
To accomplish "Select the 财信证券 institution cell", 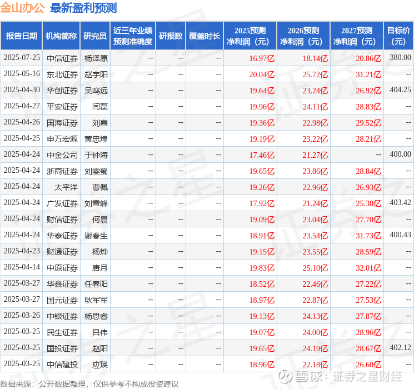I will 62,220.
